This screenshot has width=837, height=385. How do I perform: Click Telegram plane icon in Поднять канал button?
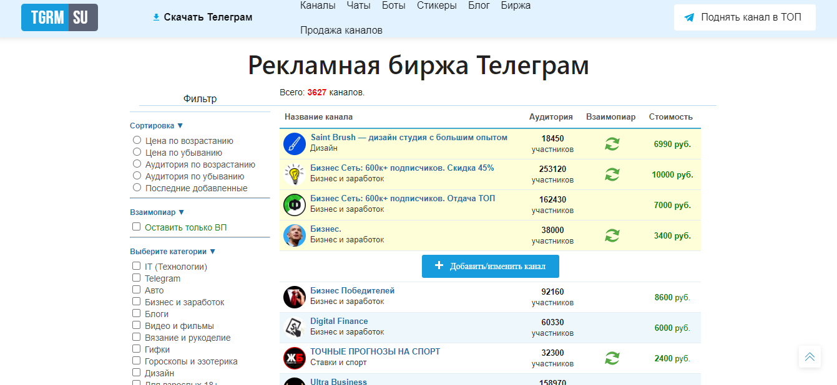[689, 17]
